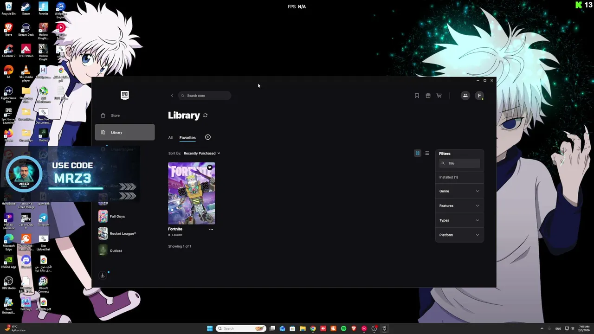Open the Telegram desktop shortcut

[43, 219]
